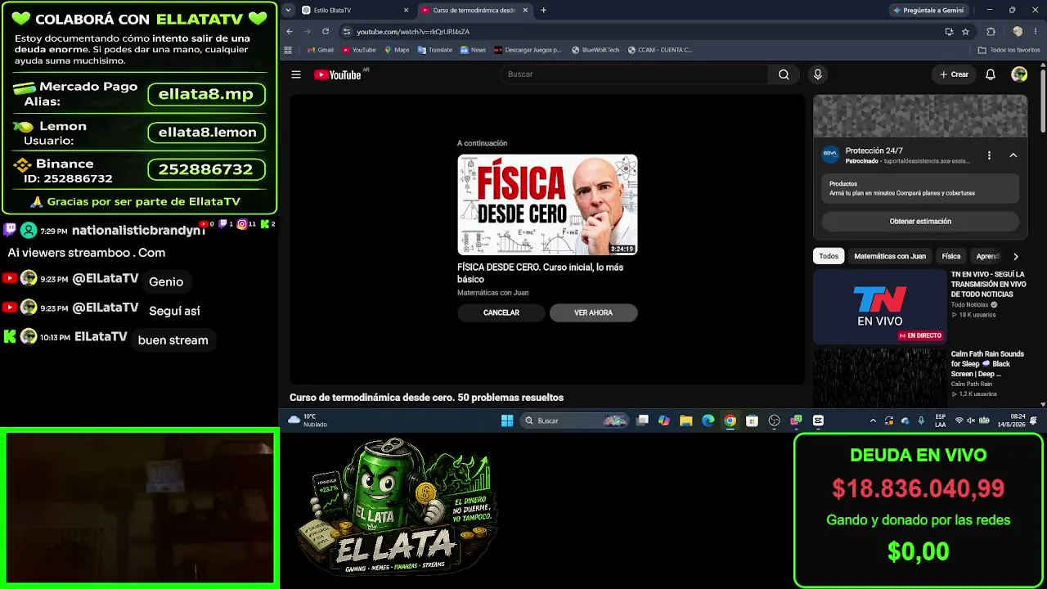Open CapCut from the taskbar
Screen dimensions: 1047x589
tap(818, 420)
